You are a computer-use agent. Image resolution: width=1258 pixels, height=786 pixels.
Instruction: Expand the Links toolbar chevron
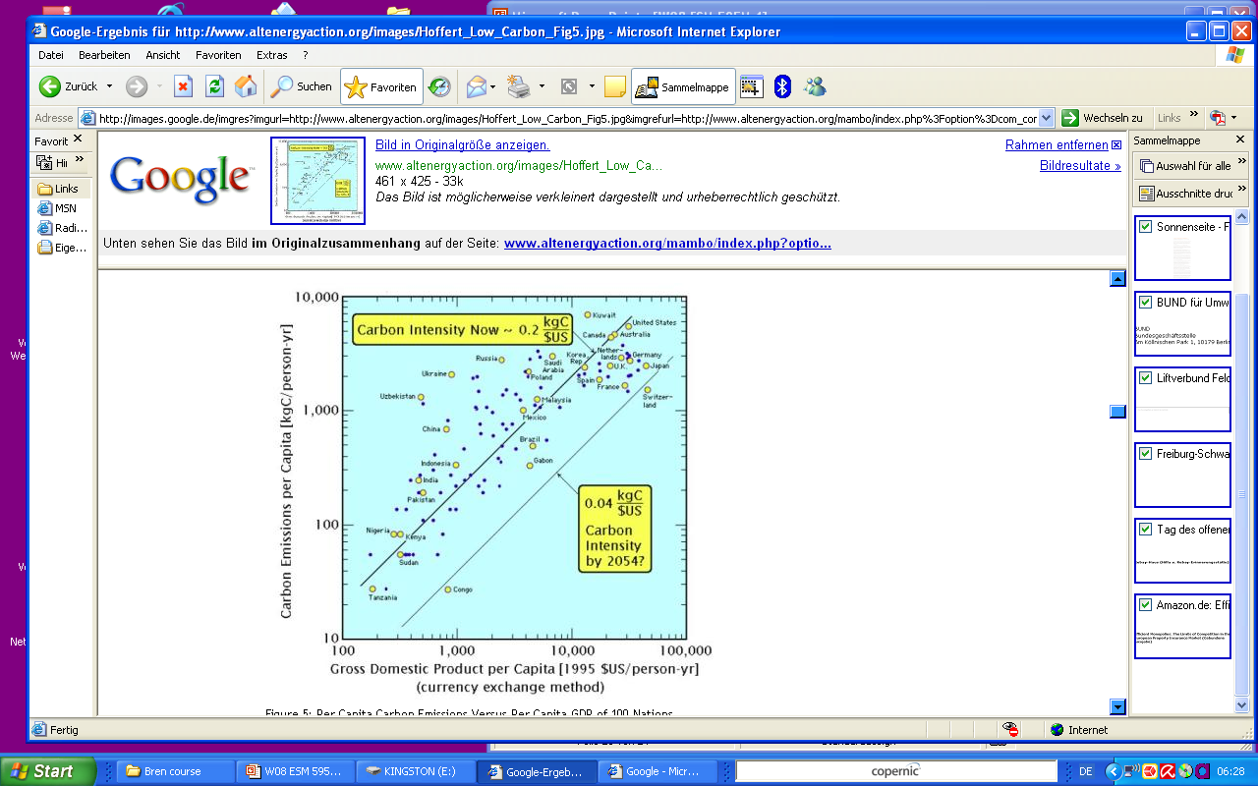(1194, 116)
